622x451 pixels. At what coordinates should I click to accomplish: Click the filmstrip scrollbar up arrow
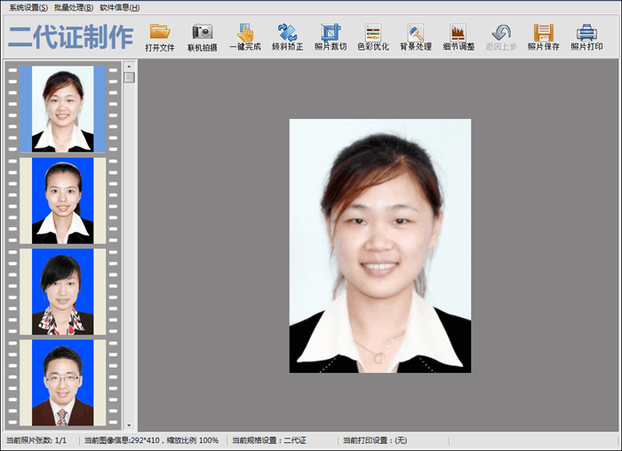pos(130,66)
